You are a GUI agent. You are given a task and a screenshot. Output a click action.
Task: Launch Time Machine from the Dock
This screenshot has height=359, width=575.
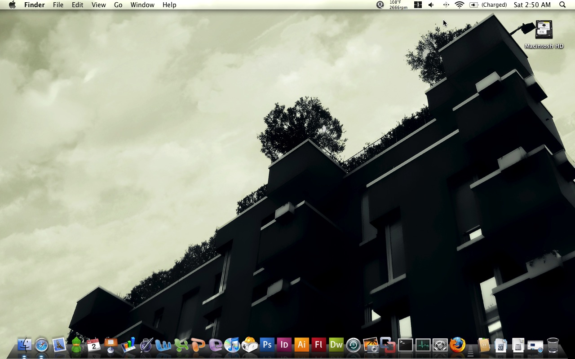pos(354,345)
